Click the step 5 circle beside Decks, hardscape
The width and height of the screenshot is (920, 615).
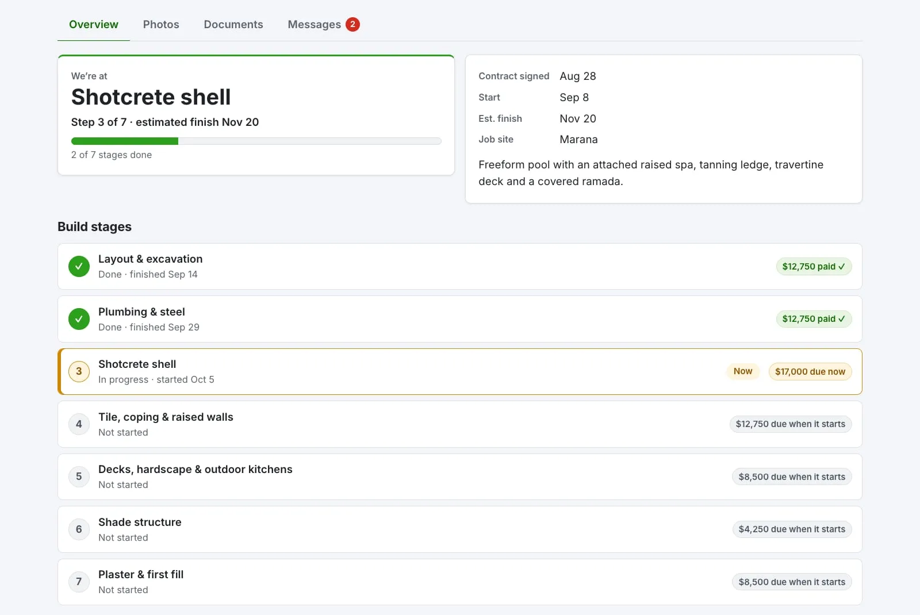pyautogui.click(x=79, y=476)
